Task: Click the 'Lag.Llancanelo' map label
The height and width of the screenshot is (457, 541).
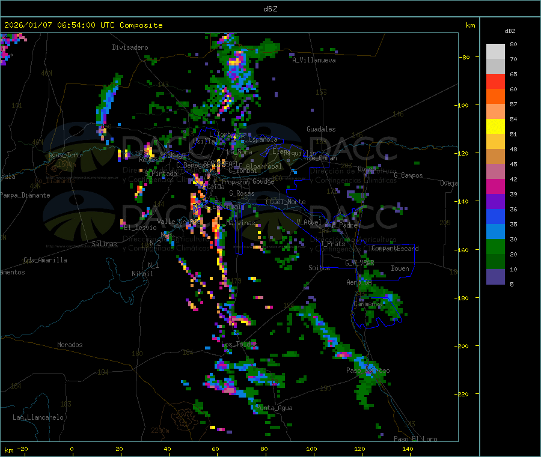Action: (x=38, y=417)
